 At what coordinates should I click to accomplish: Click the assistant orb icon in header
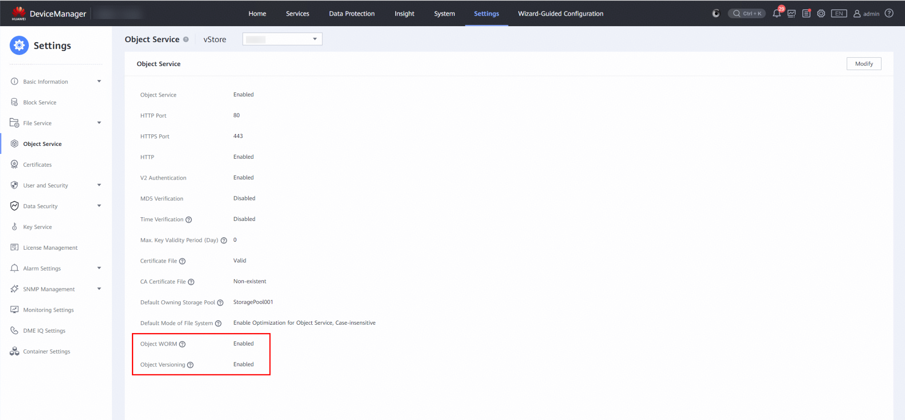click(716, 13)
